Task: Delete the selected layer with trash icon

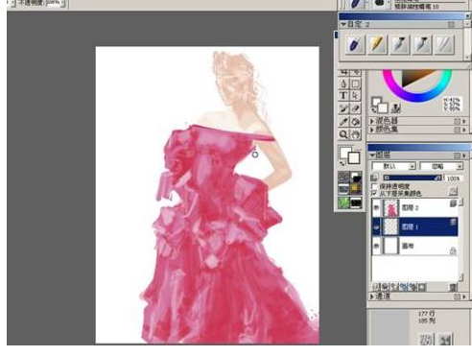Action: (x=453, y=287)
